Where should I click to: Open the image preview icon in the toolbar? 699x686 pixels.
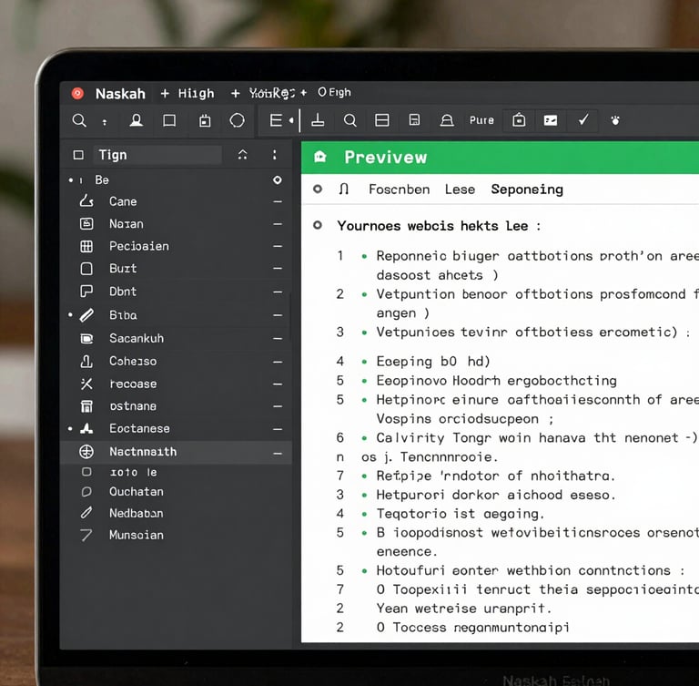[551, 120]
